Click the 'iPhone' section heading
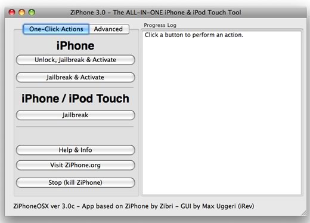Image resolution: width=310 pixels, height=223 pixels. click(x=75, y=46)
